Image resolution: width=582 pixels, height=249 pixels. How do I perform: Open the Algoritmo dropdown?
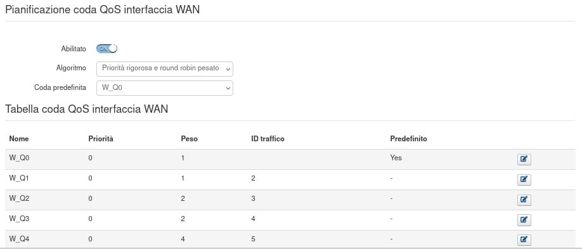point(165,68)
